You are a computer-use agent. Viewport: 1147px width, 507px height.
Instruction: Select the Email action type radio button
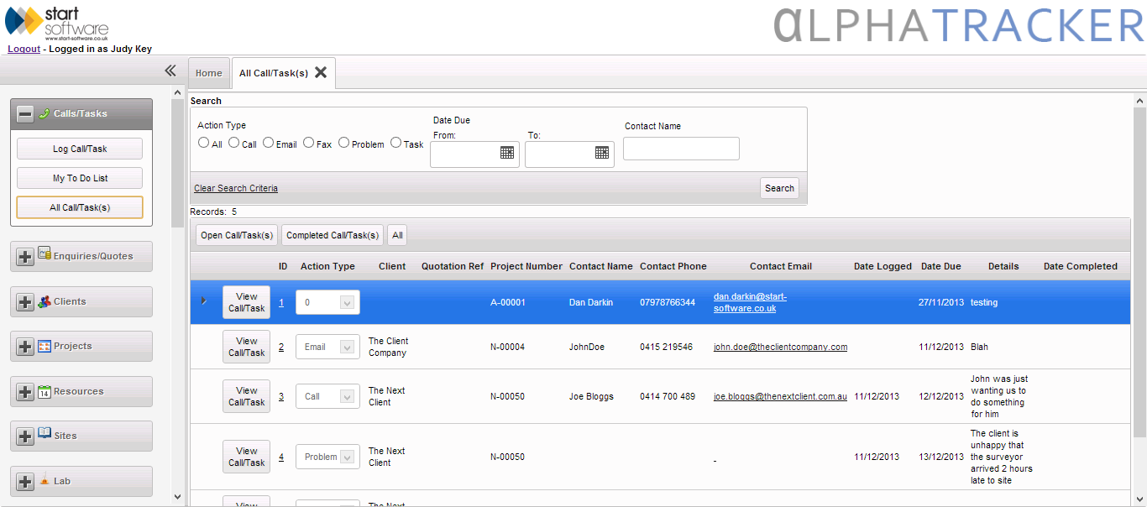(270, 143)
